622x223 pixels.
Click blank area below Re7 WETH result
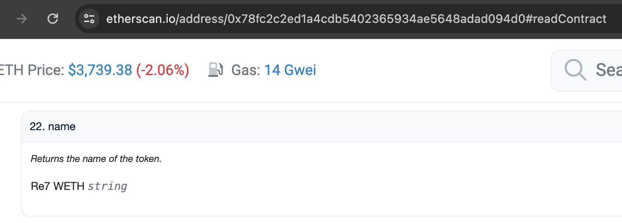pyautogui.click(x=297, y=203)
